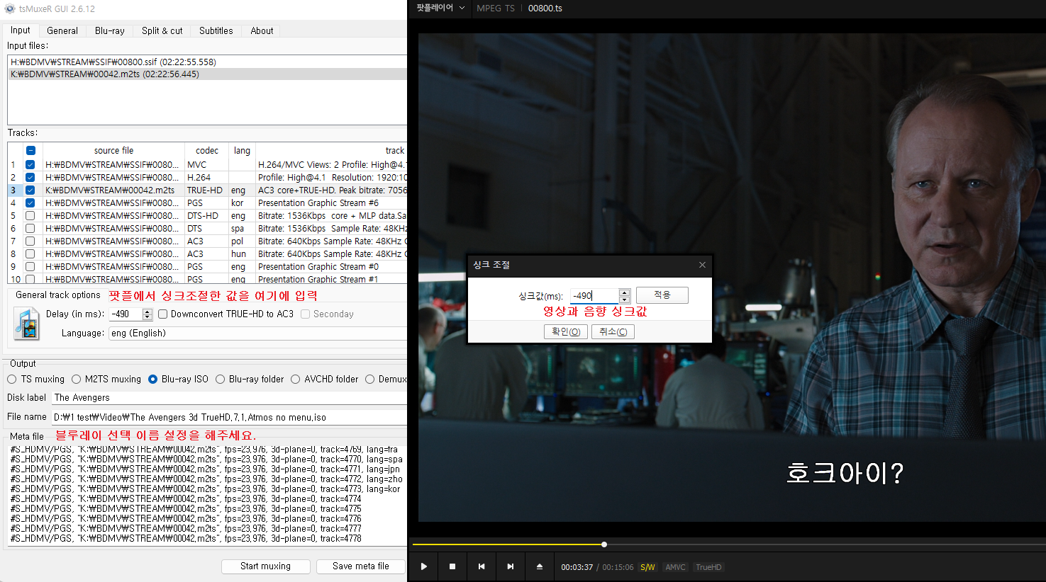This screenshot has width=1046, height=582.
Task: Open the Input tab
Action: point(21,30)
